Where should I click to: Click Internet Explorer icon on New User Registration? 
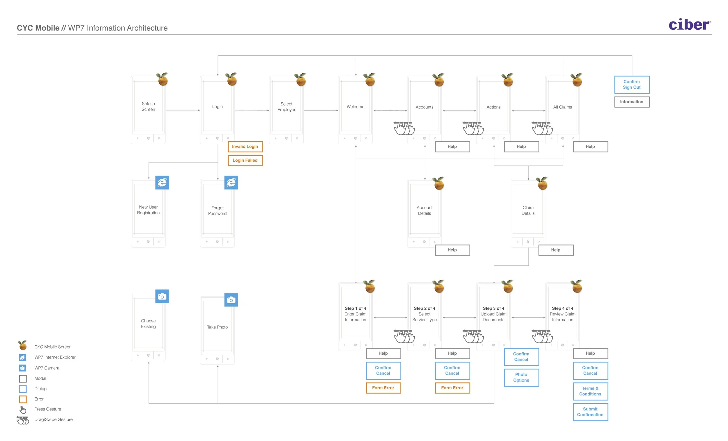pos(162,183)
